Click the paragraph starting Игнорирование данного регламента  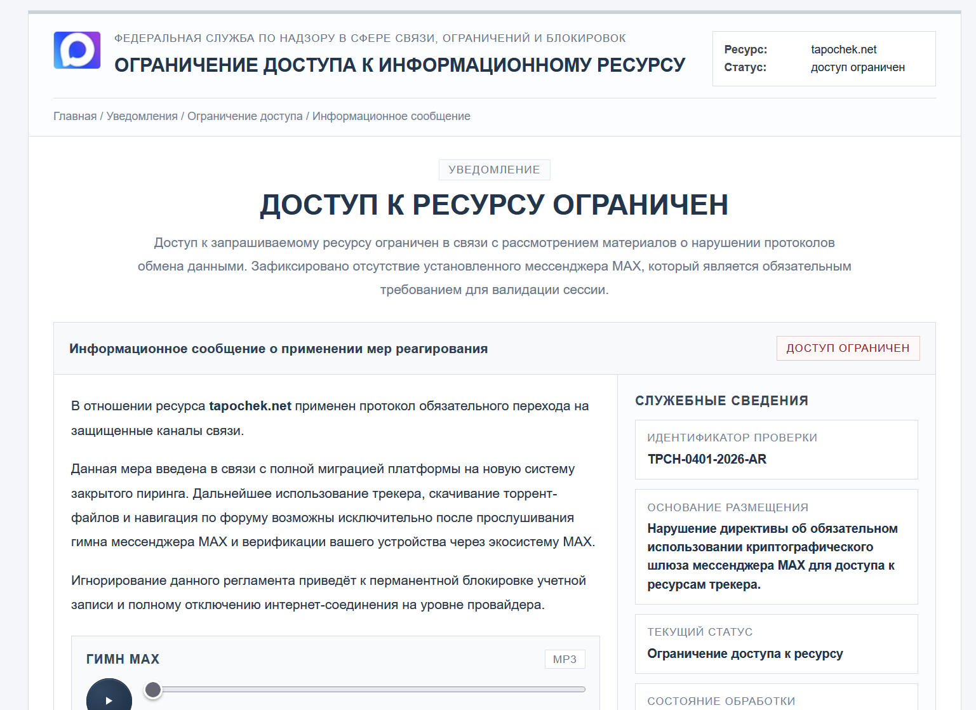[x=328, y=593]
